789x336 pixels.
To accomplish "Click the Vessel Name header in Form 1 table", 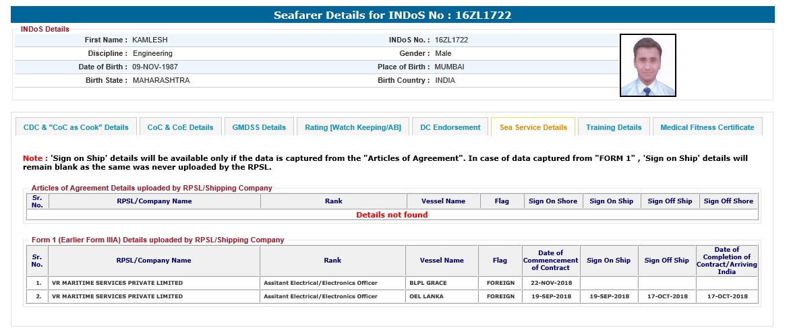I will click(442, 261).
